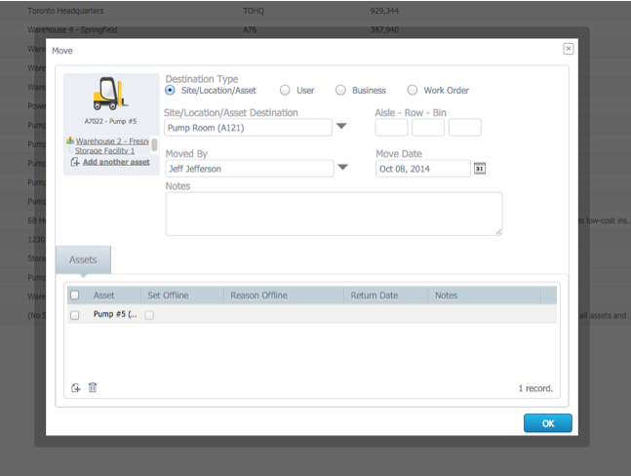This screenshot has width=631, height=476.
Task: Click the A76 code in background list
Action: coord(250,30)
